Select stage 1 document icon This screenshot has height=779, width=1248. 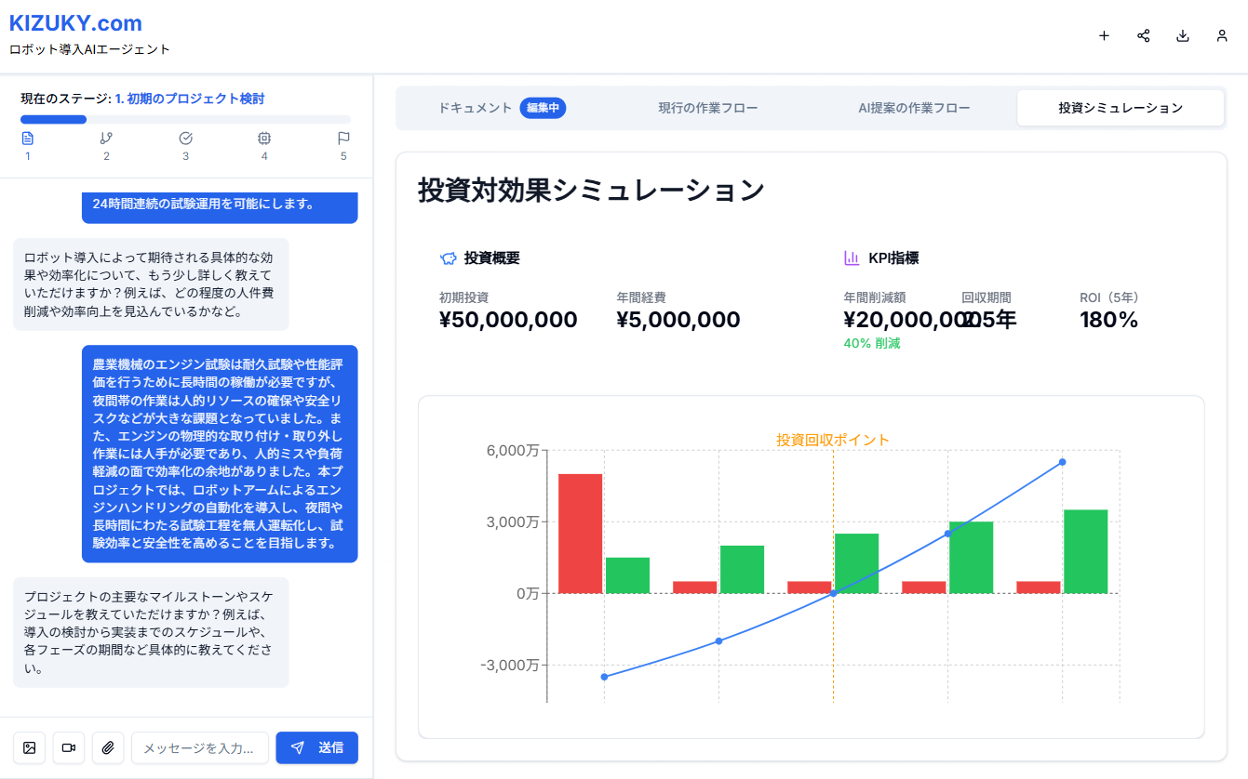(x=28, y=138)
